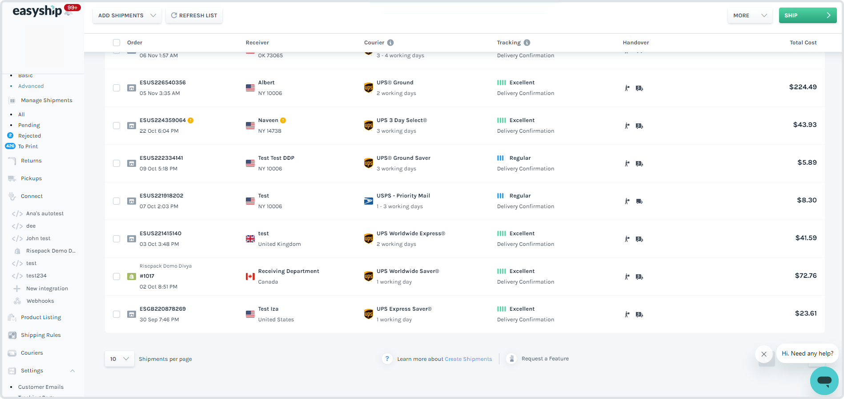Open Pickups in the sidebar
The image size is (844, 399).
(31, 178)
